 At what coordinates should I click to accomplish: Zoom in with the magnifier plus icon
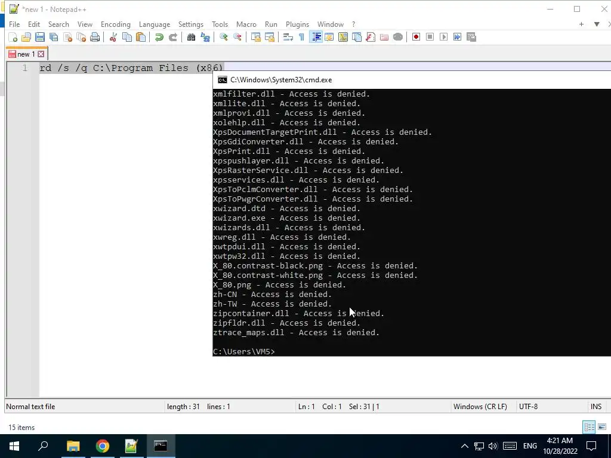(x=223, y=37)
